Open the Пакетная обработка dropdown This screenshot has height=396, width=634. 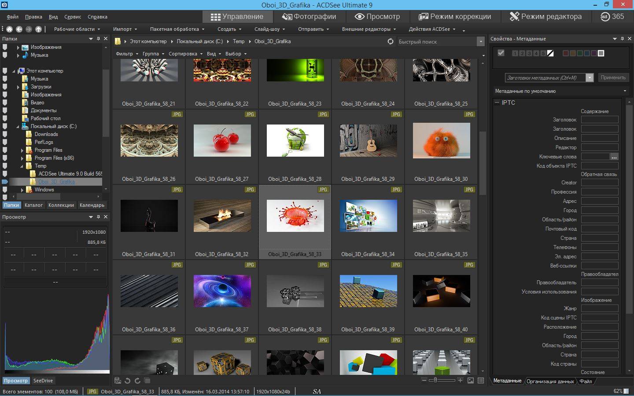pyautogui.click(x=177, y=29)
